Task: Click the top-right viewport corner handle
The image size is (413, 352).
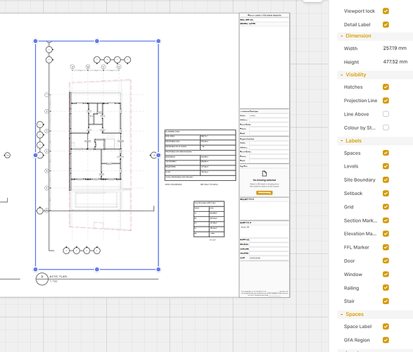Action: 158,41
